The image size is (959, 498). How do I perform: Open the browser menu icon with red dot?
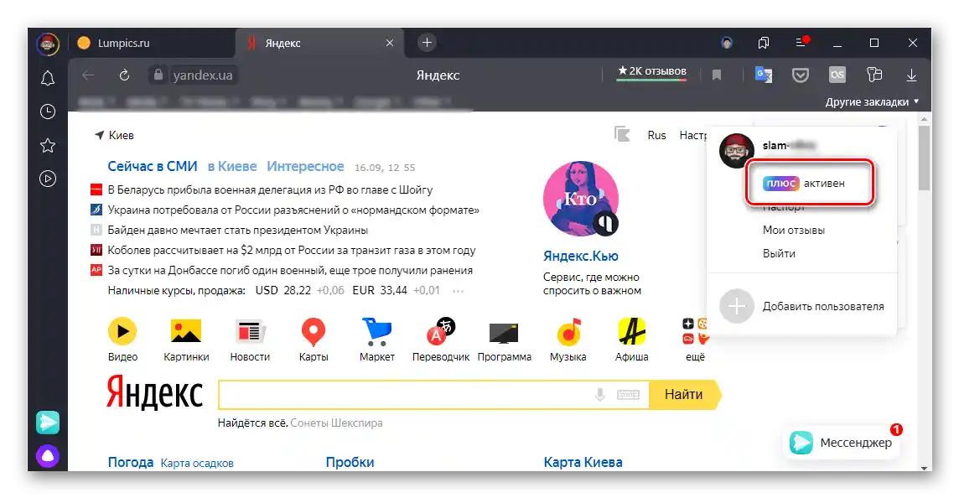[801, 42]
